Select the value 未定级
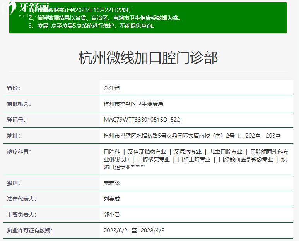The height and width of the screenshot is (241, 299). [x=112, y=183]
